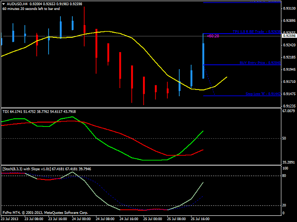The width and height of the screenshot is (297, 222).
Task: Click the '60 minutes 20 seconds left to bar end' label
Action: 31,9
